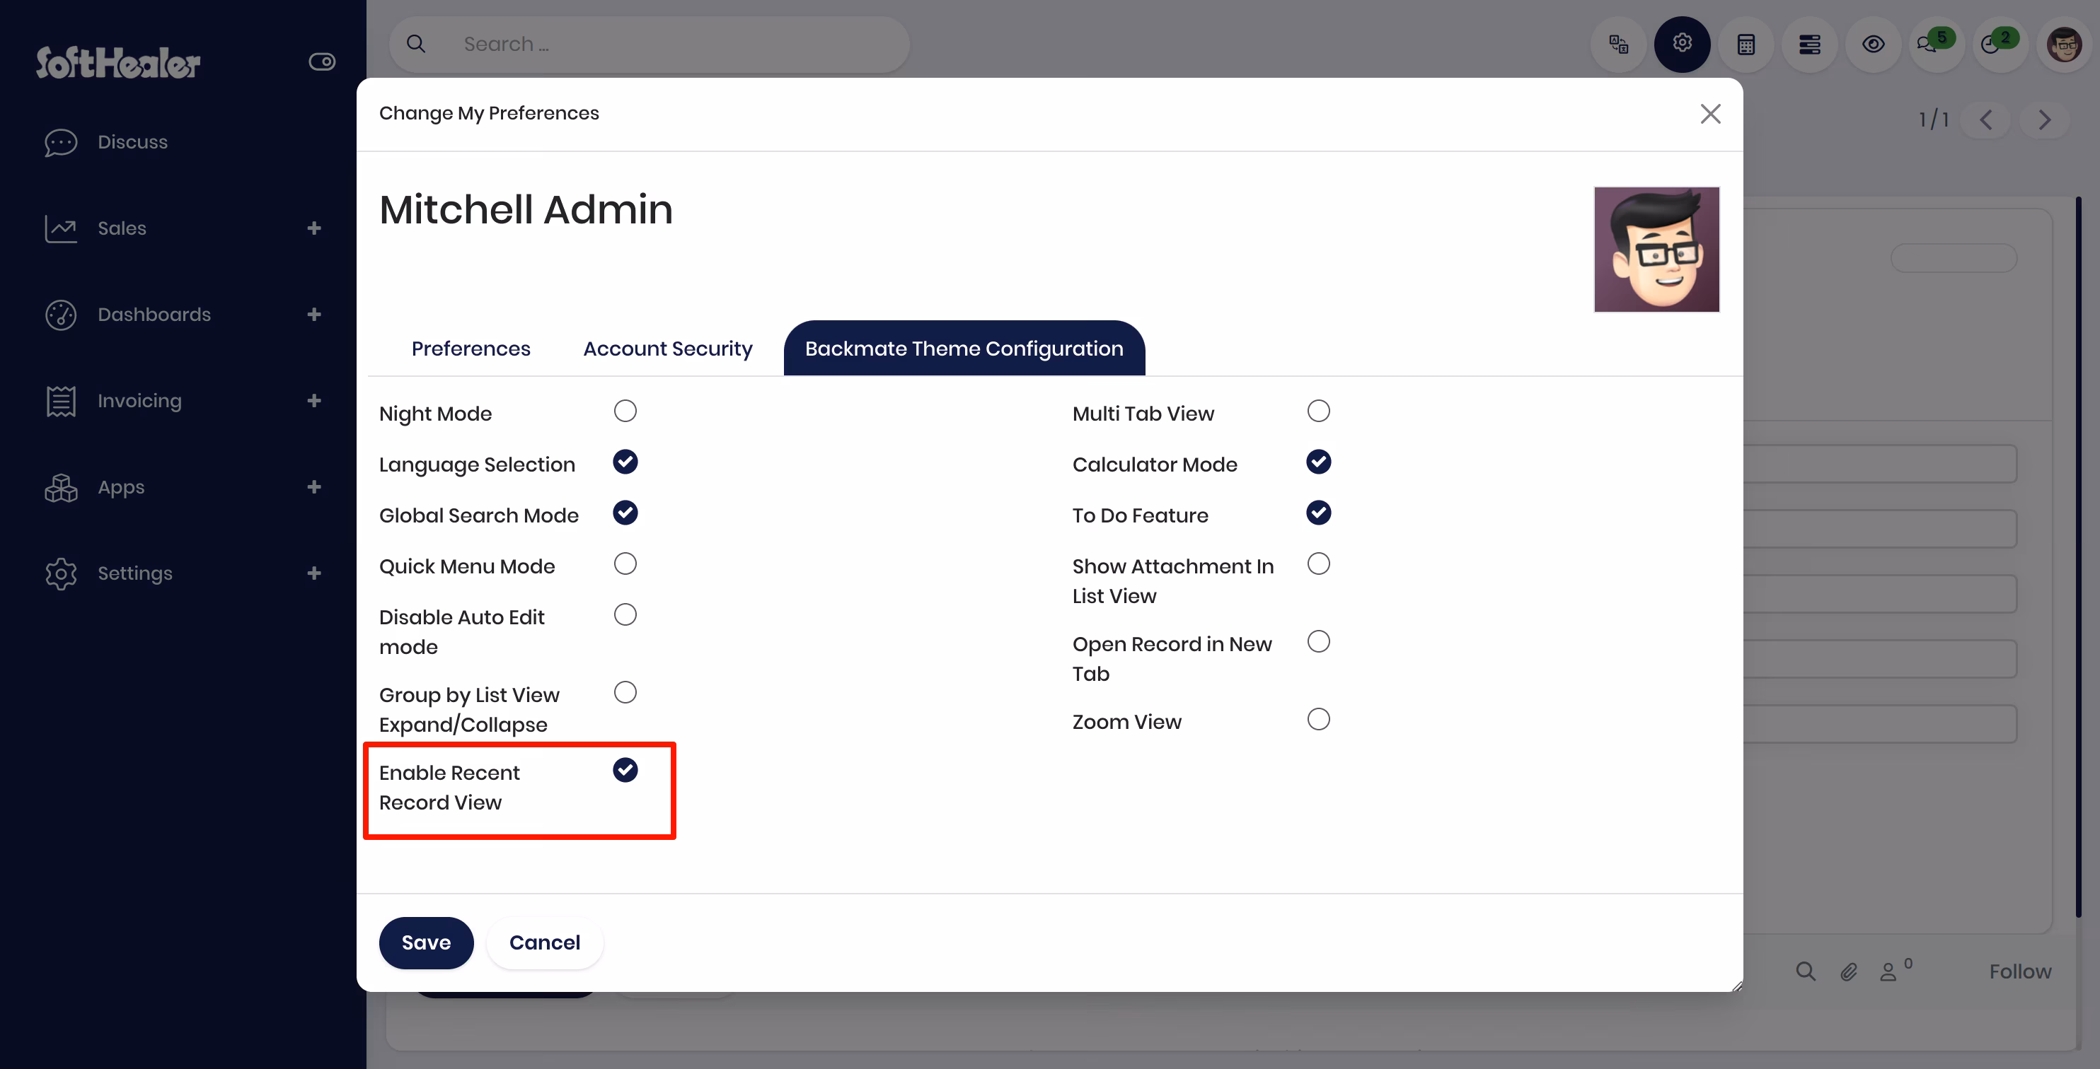2100x1069 pixels.
Task: Click the Save button
Action: [425, 942]
